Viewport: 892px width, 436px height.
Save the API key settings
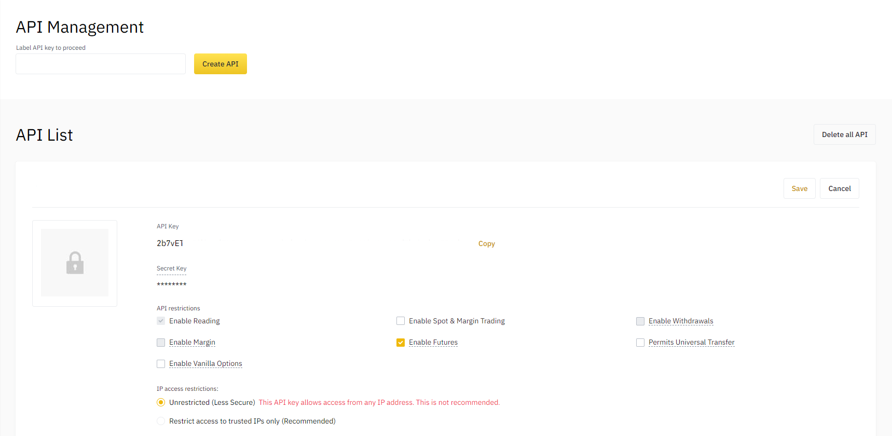[x=800, y=188]
